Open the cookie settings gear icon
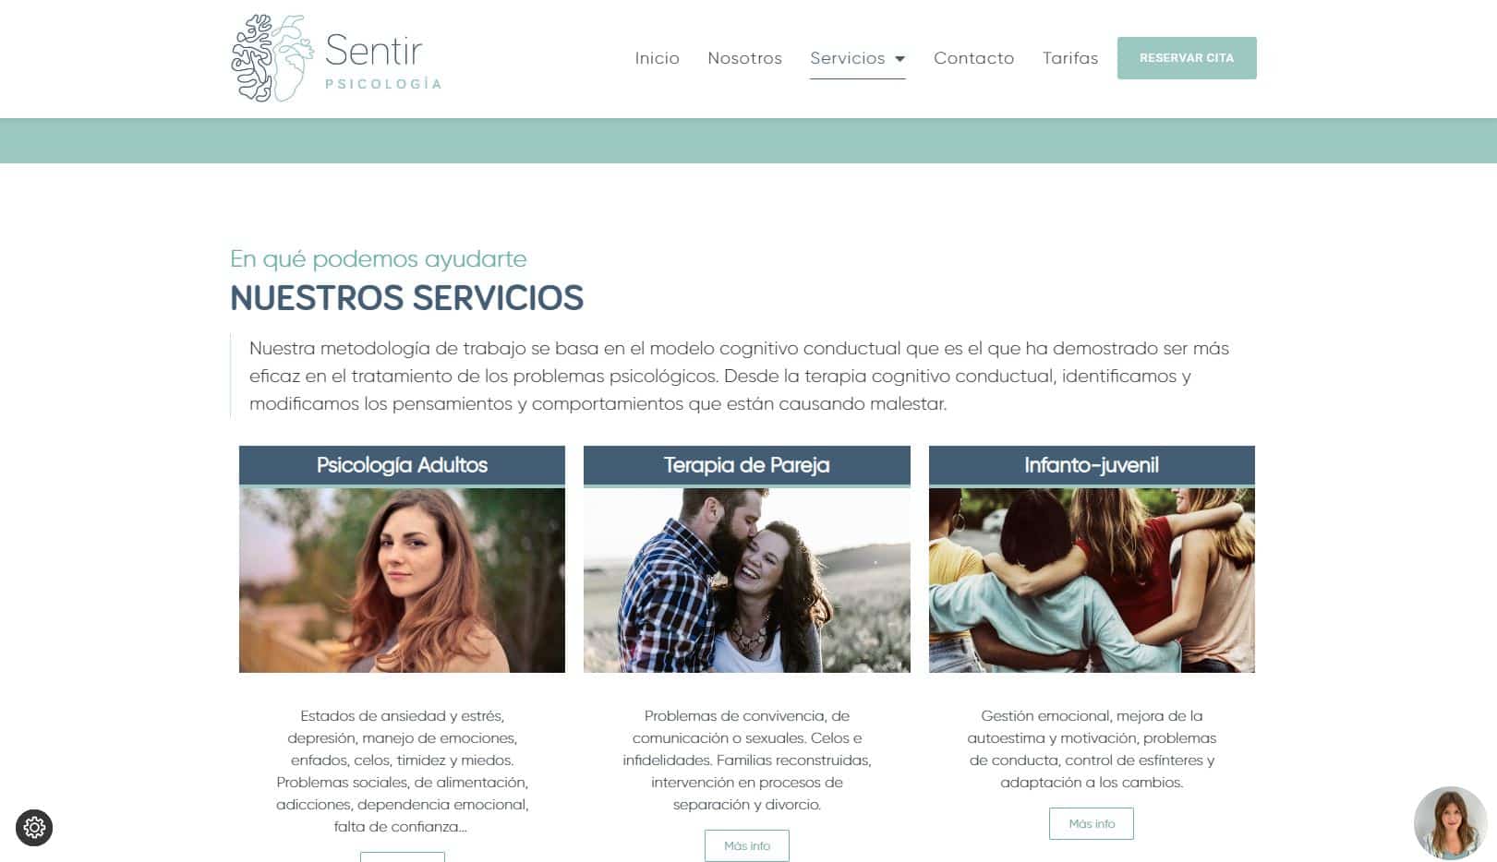Viewport: 1497px width, 862px height. (34, 827)
